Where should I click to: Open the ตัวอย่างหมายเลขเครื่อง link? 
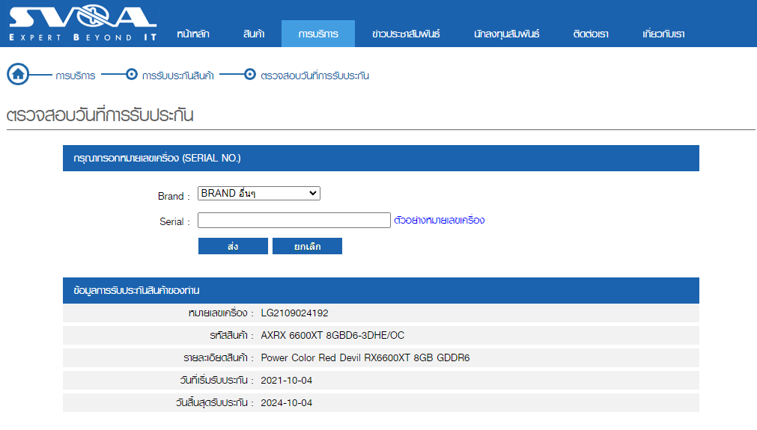pos(440,221)
